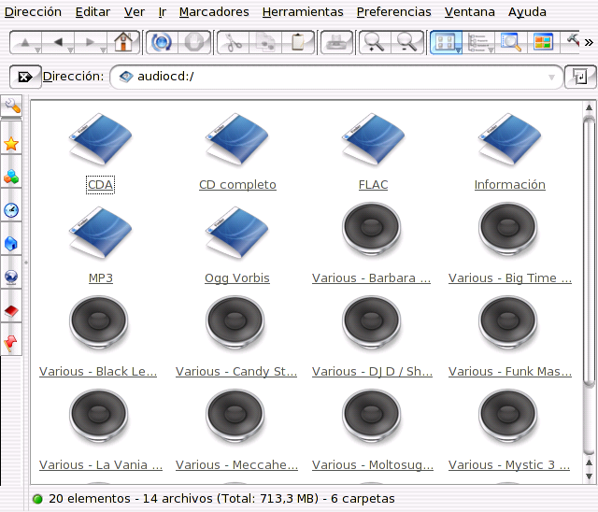The width and height of the screenshot is (598, 512).
Task: Click the colored tiles view icon
Action: (544, 42)
